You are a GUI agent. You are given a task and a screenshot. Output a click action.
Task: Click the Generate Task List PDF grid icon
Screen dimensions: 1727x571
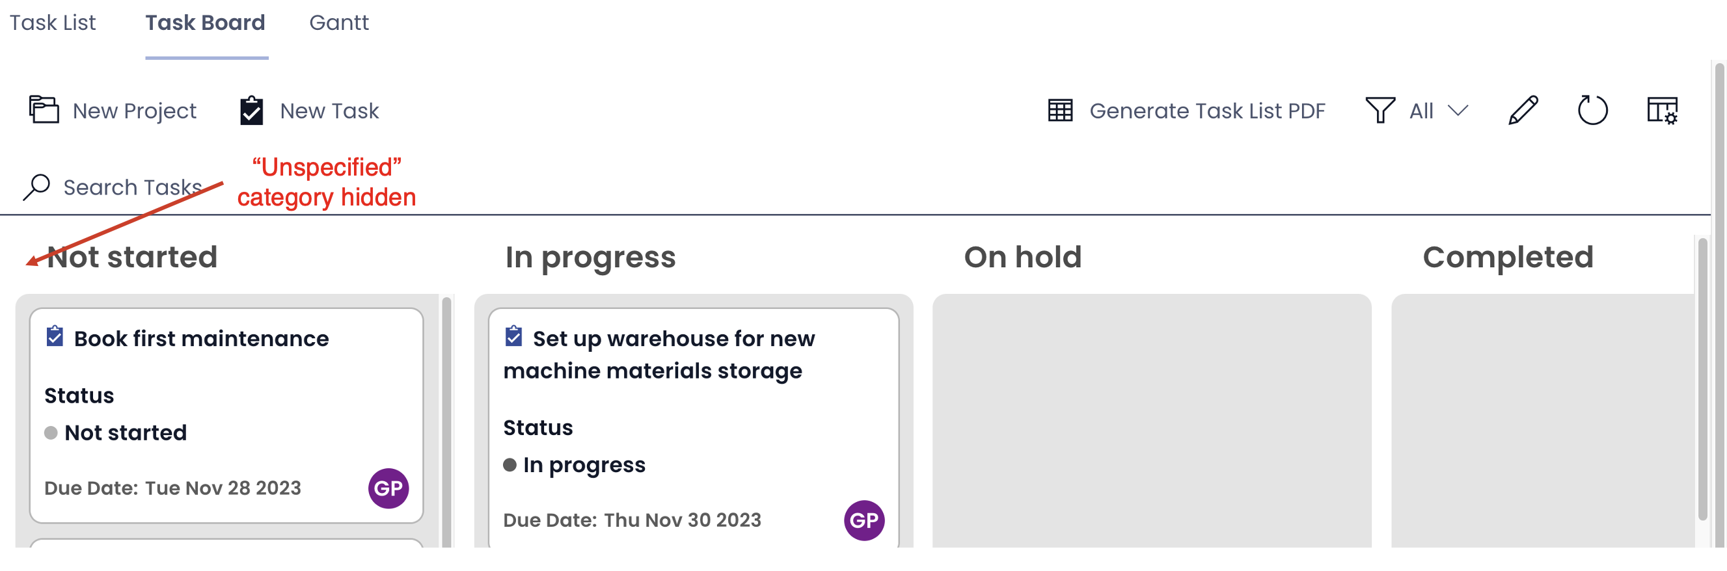(x=1060, y=111)
